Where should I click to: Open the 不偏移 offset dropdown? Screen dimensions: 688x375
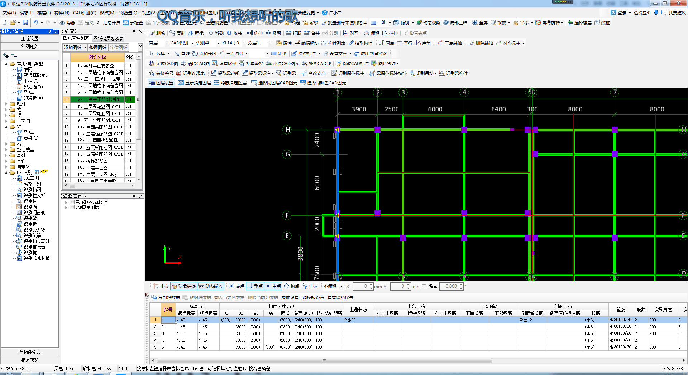pos(341,287)
